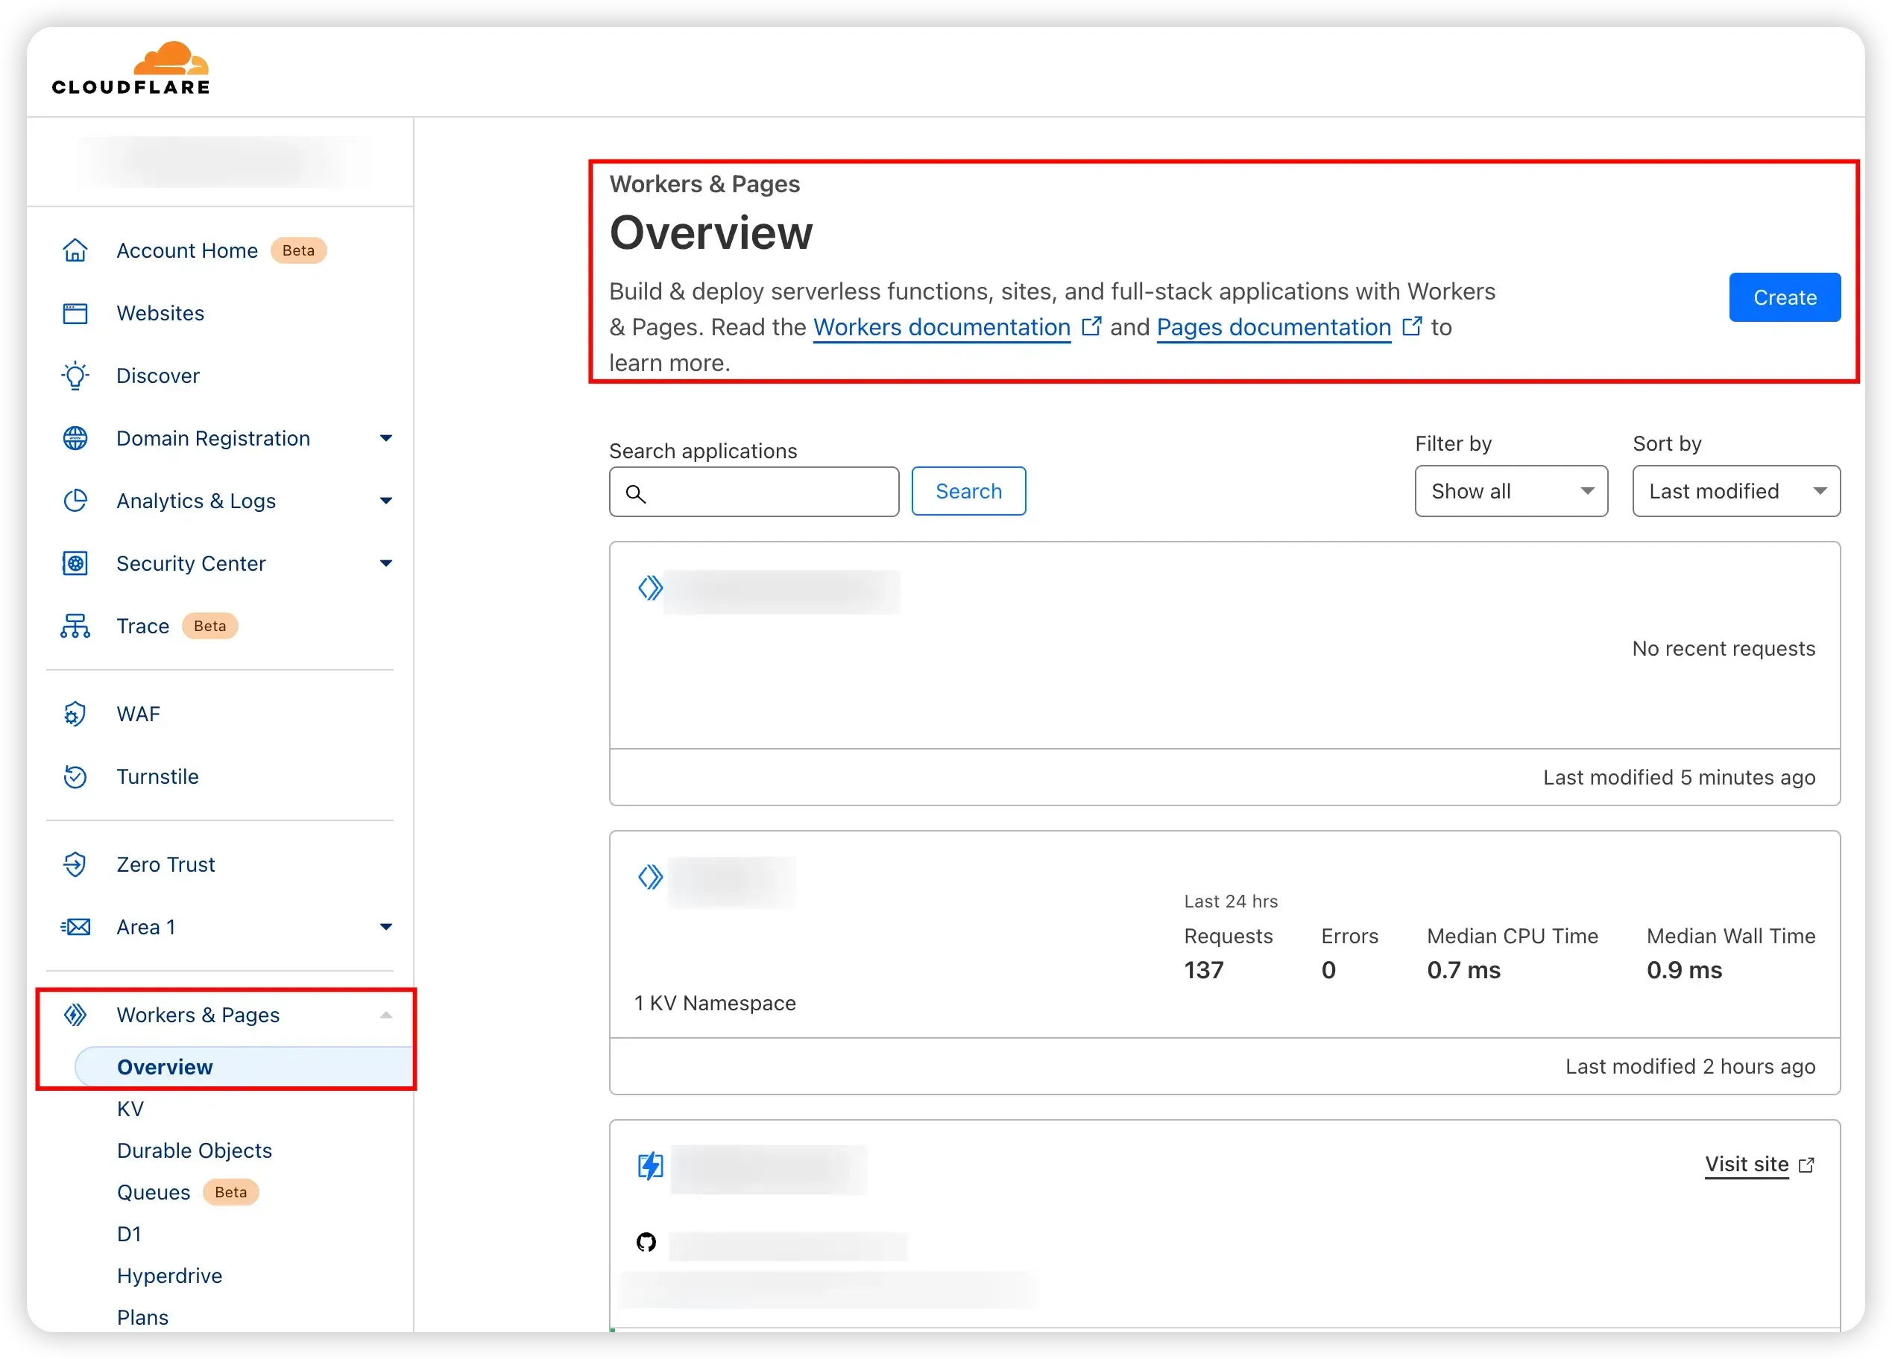Click the Discover lightbulb icon
The width and height of the screenshot is (1892, 1359).
pyautogui.click(x=75, y=376)
